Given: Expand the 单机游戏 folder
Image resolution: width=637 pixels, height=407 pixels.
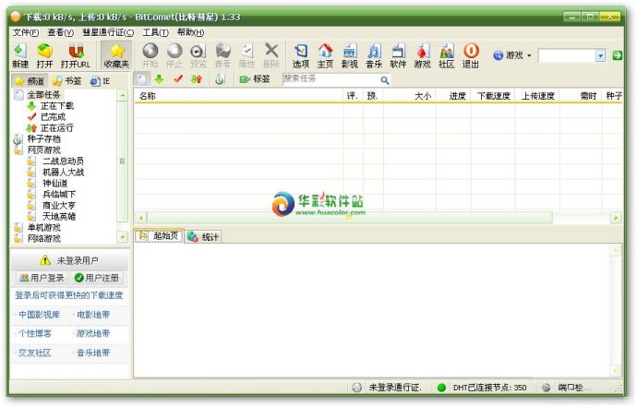Looking at the screenshot, I should click(x=44, y=227).
